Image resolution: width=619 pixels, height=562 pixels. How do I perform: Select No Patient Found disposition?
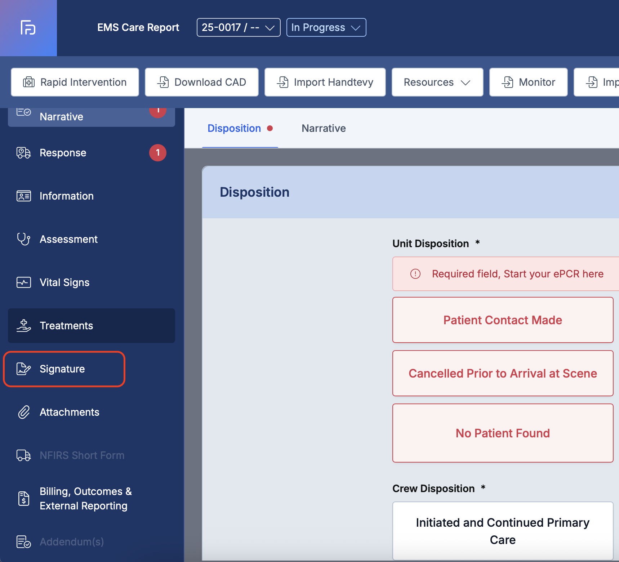click(503, 433)
